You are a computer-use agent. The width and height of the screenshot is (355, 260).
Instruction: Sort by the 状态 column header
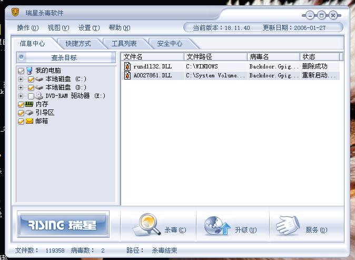[320, 56]
